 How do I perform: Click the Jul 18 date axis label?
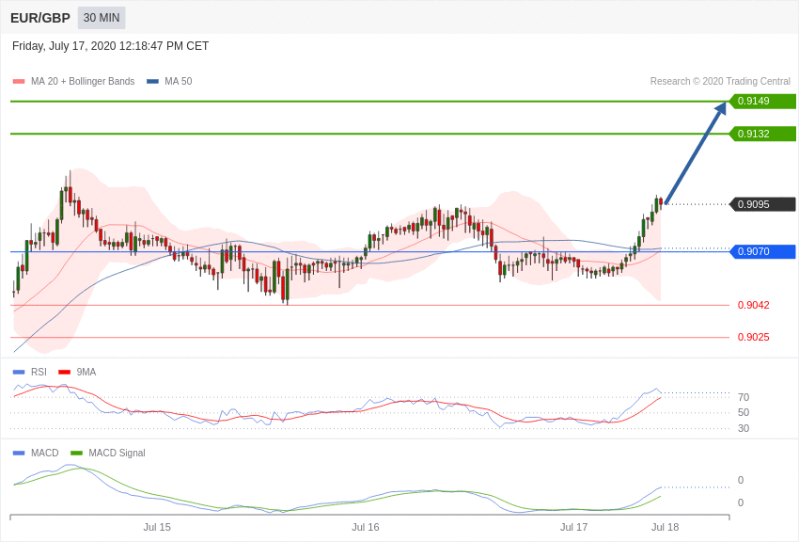coord(665,527)
